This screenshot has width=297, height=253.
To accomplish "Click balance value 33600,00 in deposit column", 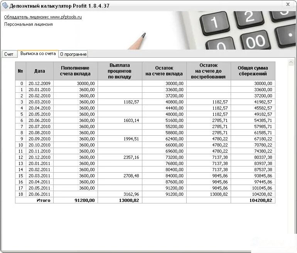I will [x=164, y=90].
